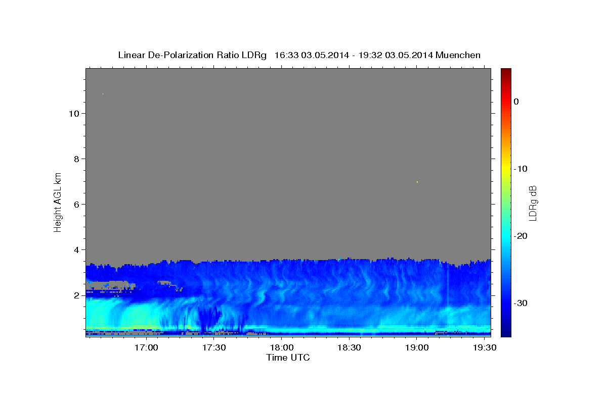Viewport: 607px width, 404px height.
Task: Click the 'Time UTC' axis title
Action: [288, 358]
